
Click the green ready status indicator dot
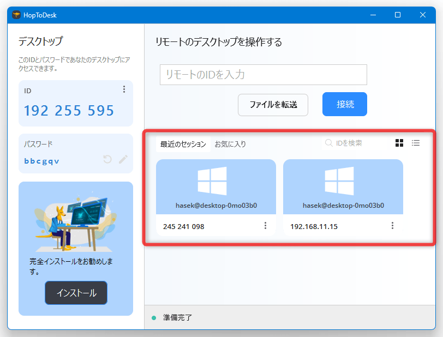point(154,318)
